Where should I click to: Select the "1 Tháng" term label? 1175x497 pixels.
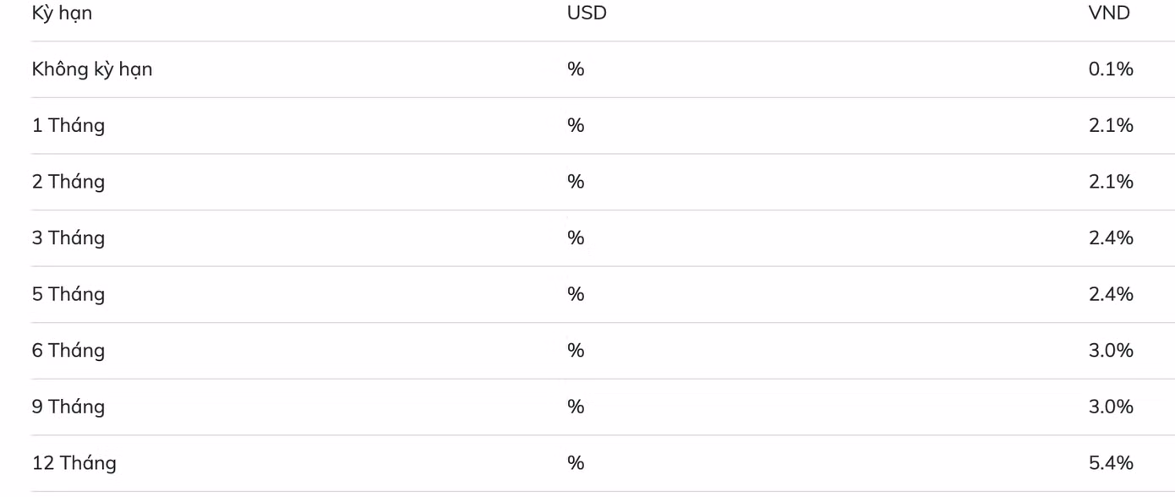tap(68, 126)
